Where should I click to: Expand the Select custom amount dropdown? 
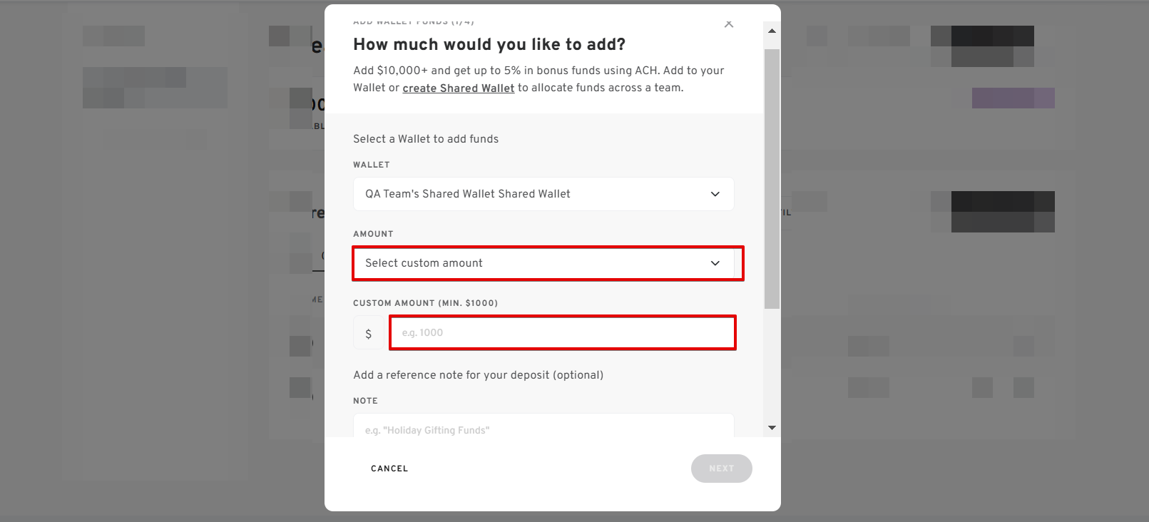543,263
